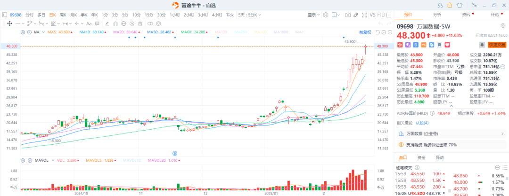Open the 认股(4) warrants link
509x196 pixels.
(422, 123)
